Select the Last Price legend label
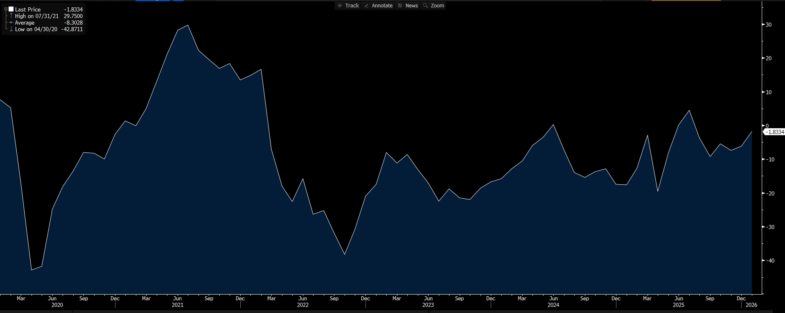 28,9
